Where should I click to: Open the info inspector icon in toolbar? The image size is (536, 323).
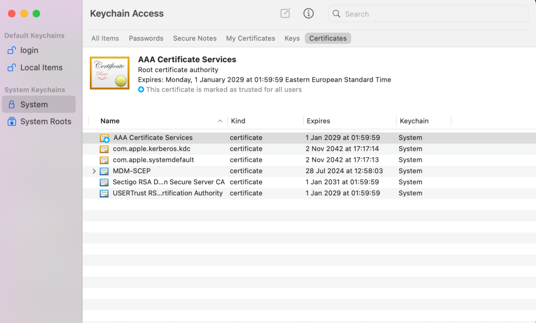tap(308, 14)
